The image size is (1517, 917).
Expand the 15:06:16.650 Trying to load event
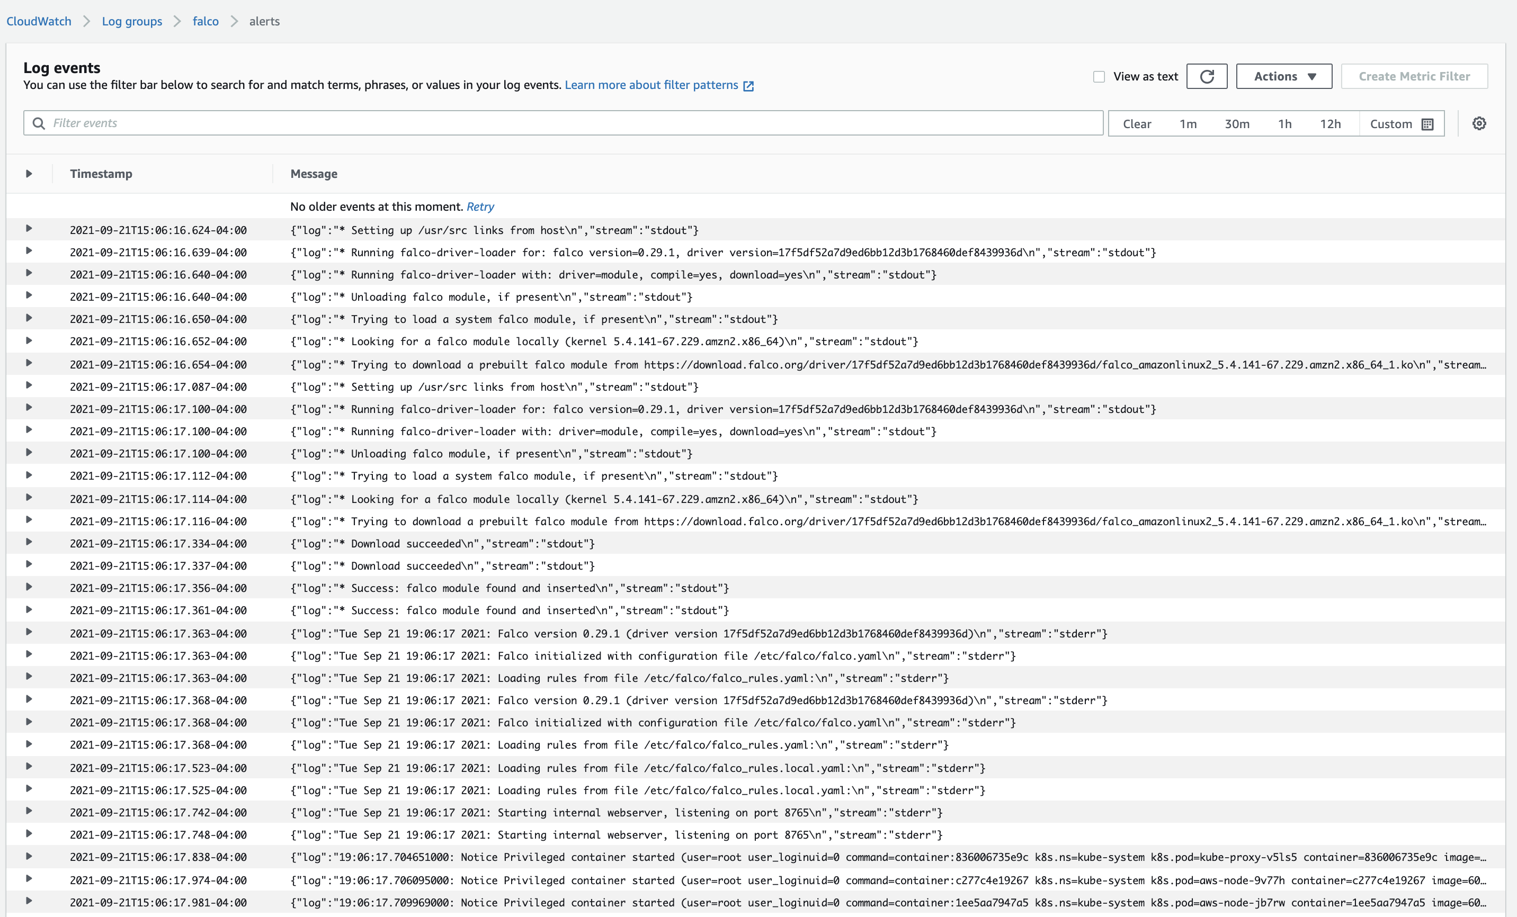click(29, 318)
